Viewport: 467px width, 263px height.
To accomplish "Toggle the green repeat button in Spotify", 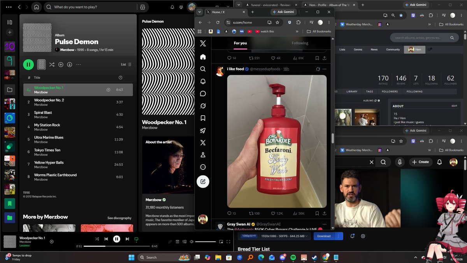I will (136, 239).
